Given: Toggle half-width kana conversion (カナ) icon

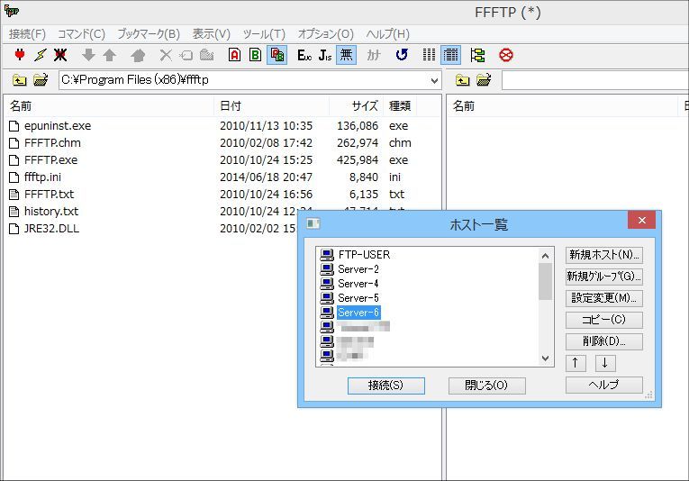Looking at the screenshot, I should [374, 55].
